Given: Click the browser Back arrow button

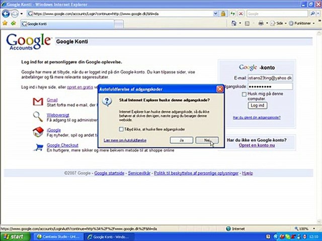Looking at the screenshot, I should tap(6, 14).
